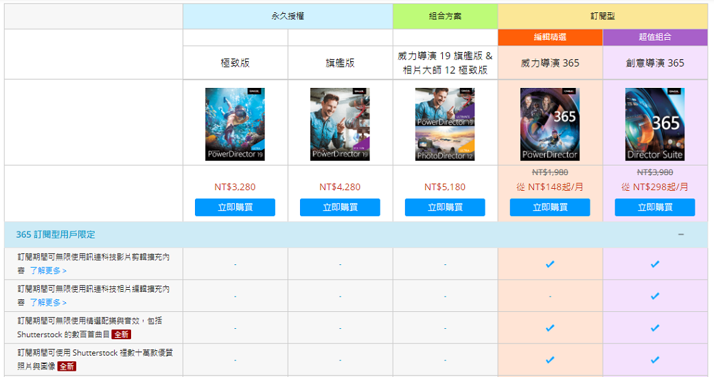This screenshot has height=377, width=714.
Task: Open Director Suite 365 box image
Action: (655, 124)
